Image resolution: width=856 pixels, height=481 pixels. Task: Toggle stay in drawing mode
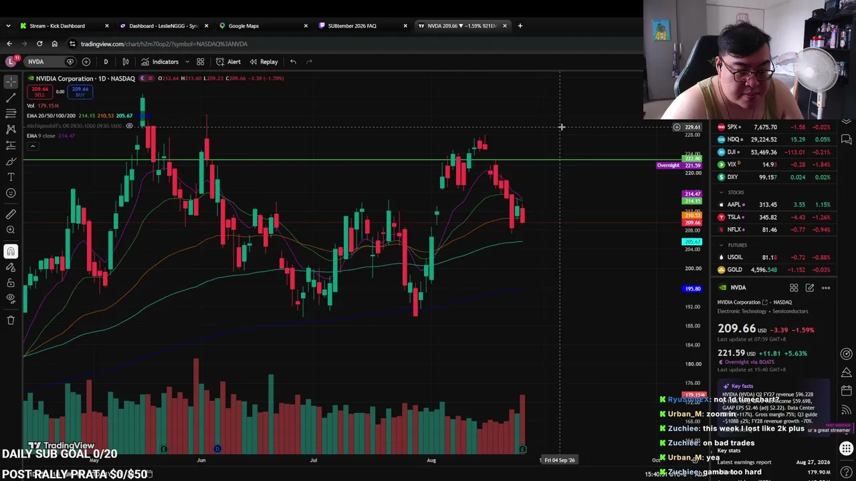[x=11, y=267]
